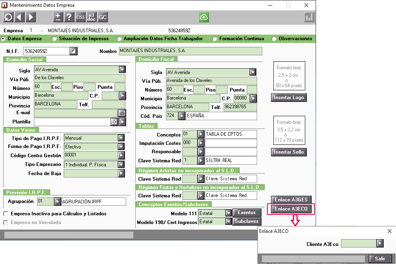Click the refresh toolbar icon
The image size is (396, 267).
8,17
